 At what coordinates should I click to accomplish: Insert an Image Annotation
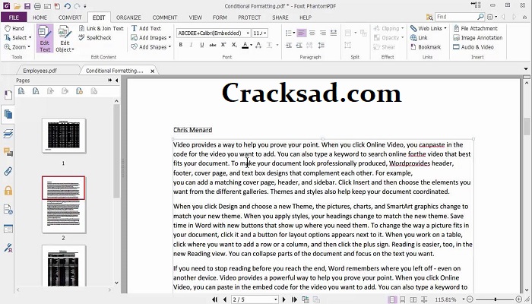478,38
